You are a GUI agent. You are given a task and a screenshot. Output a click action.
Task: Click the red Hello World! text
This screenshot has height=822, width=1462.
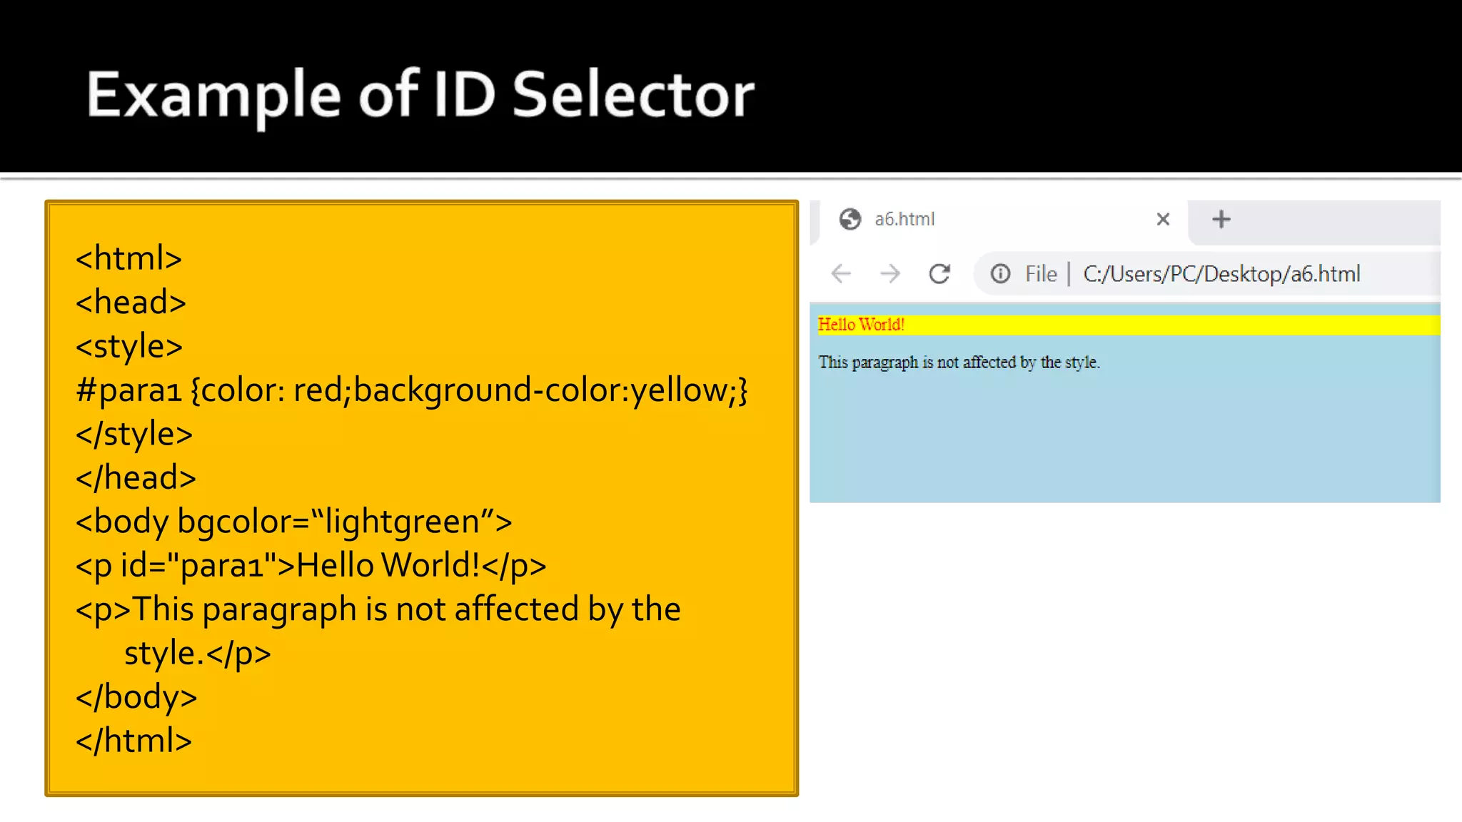coord(861,325)
